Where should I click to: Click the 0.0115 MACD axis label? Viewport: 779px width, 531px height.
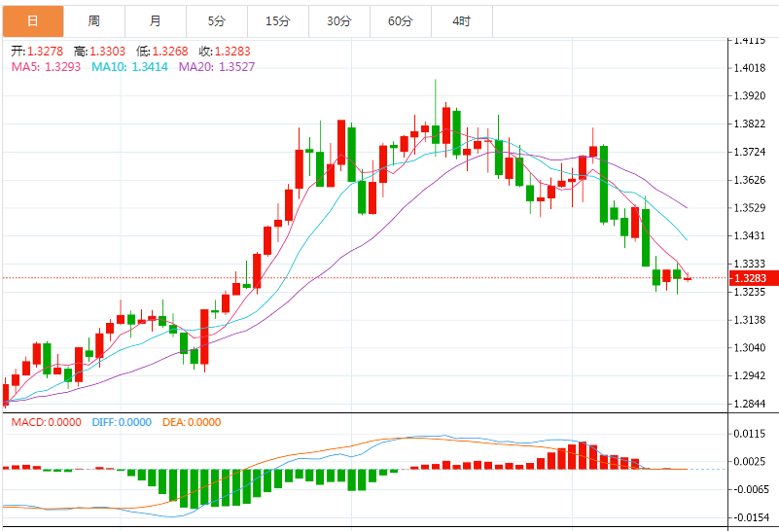click(x=750, y=434)
